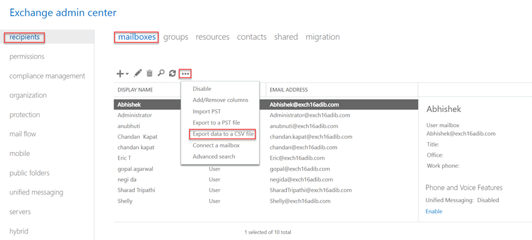Open the resources tab
The image size is (532, 240).
(x=212, y=37)
